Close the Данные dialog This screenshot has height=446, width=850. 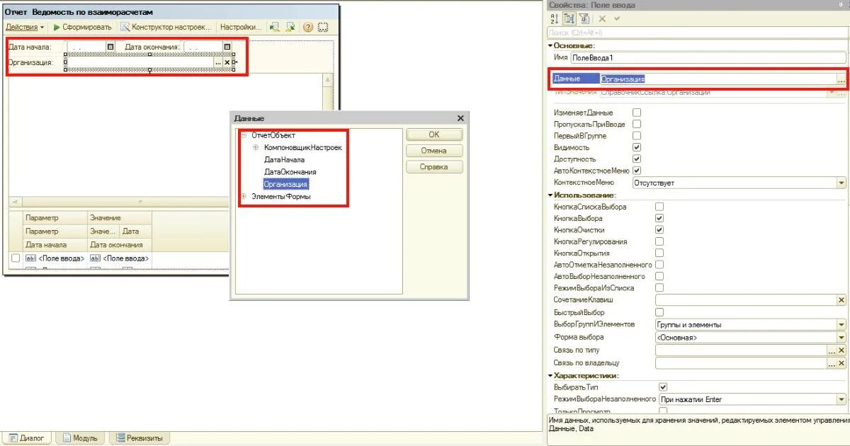(x=460, y=118)
